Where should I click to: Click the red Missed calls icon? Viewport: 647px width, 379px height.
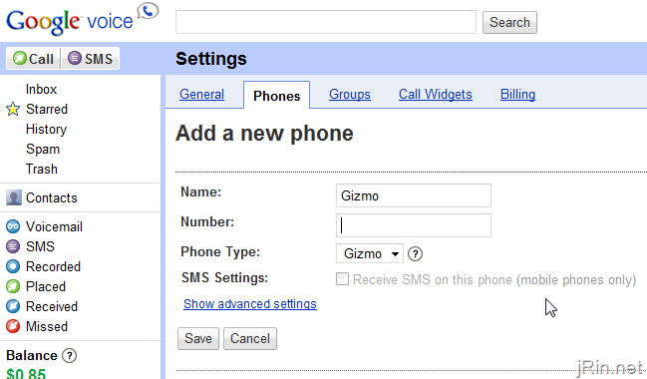[13, 326]
